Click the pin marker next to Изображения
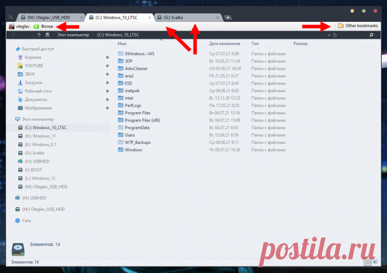387x273 pixels. (107, 108)
